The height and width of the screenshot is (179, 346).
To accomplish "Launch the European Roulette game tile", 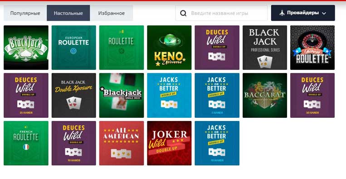I will (74, 48).
